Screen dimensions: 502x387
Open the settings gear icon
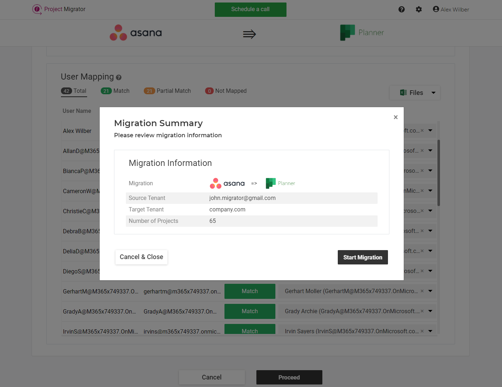tap(418, 9)
